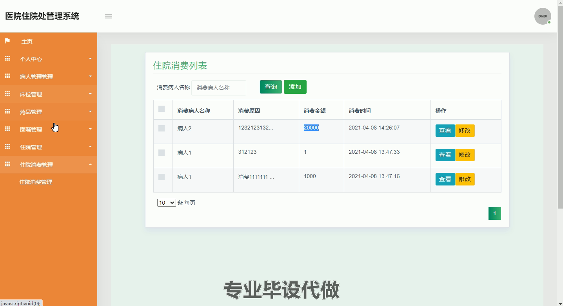The width and height of the screenshot is (563, 306).
Task: Focus the 消费病人名称 search input
Action: click(x=219, y=88)
